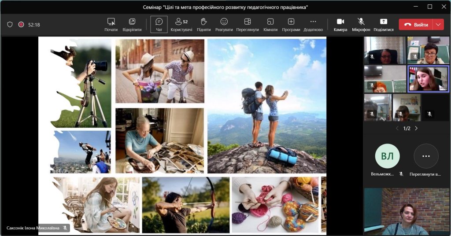Click the Відкріпити pop-out icon
Screen dimensions: 451x236
132,24
